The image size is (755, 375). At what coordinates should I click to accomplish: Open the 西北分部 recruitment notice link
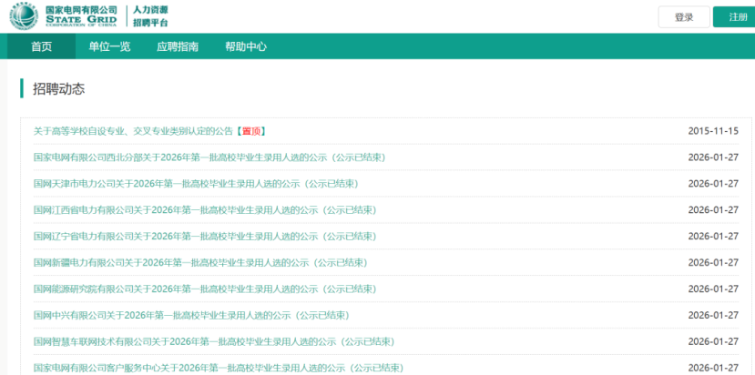209,157
